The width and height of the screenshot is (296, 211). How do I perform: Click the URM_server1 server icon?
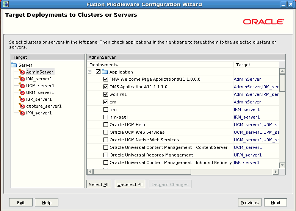coord(22,92)
